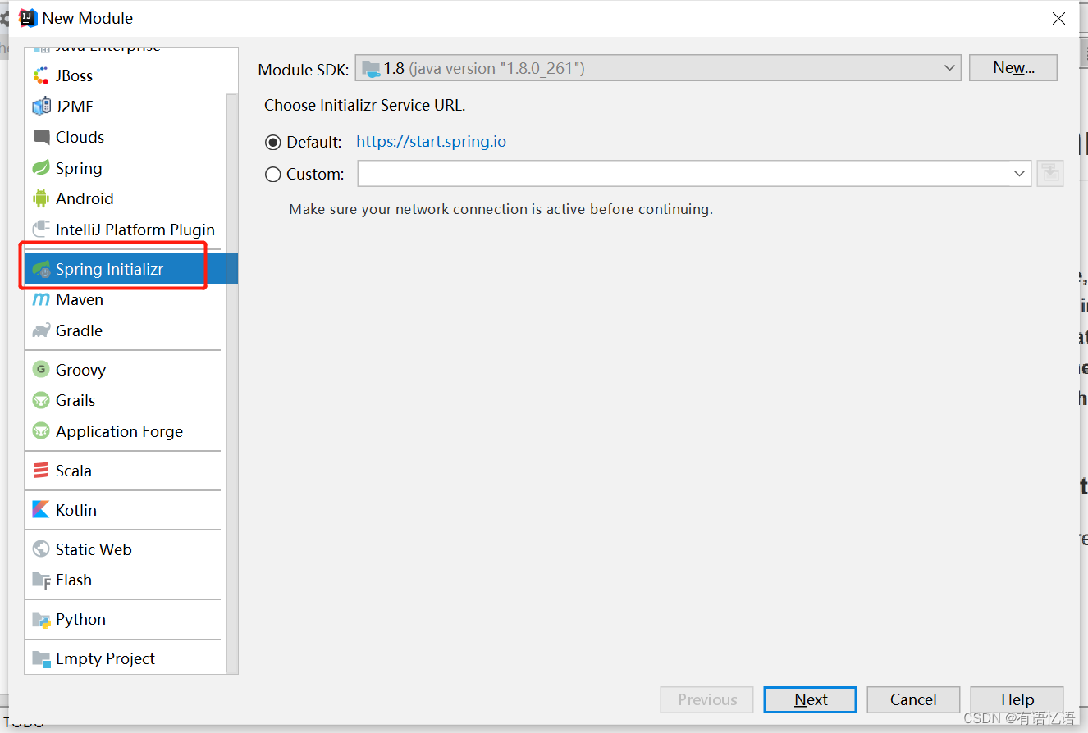
Task: Expand the Custom URL dropdown arrow
Action: pos(1020,174)
